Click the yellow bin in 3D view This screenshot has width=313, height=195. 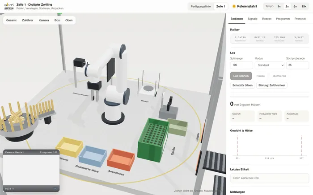(69, 147)
